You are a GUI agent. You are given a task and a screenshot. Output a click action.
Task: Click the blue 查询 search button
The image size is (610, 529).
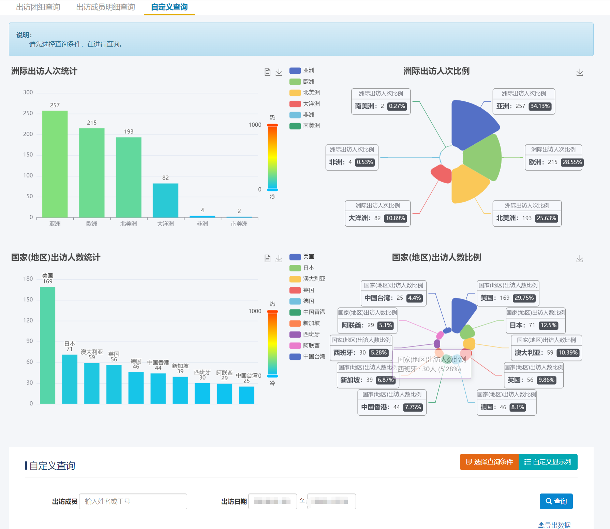[556, 501]
